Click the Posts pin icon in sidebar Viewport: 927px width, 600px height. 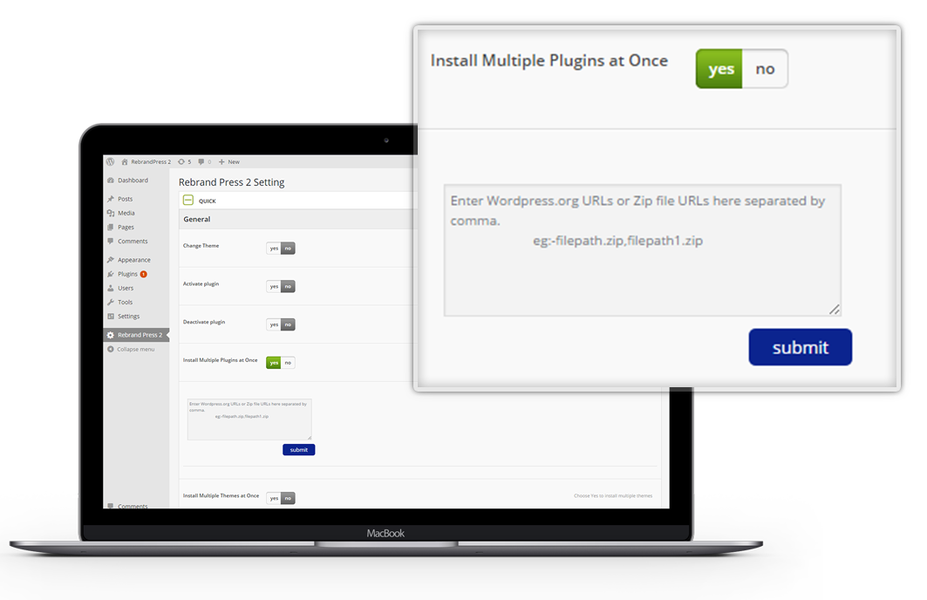pos(111,199)
